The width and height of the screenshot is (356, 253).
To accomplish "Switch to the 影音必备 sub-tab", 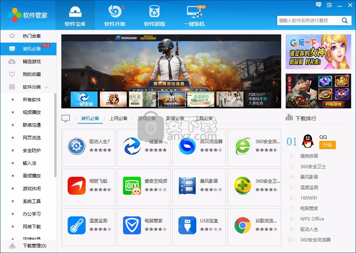I will click(175, 118).
